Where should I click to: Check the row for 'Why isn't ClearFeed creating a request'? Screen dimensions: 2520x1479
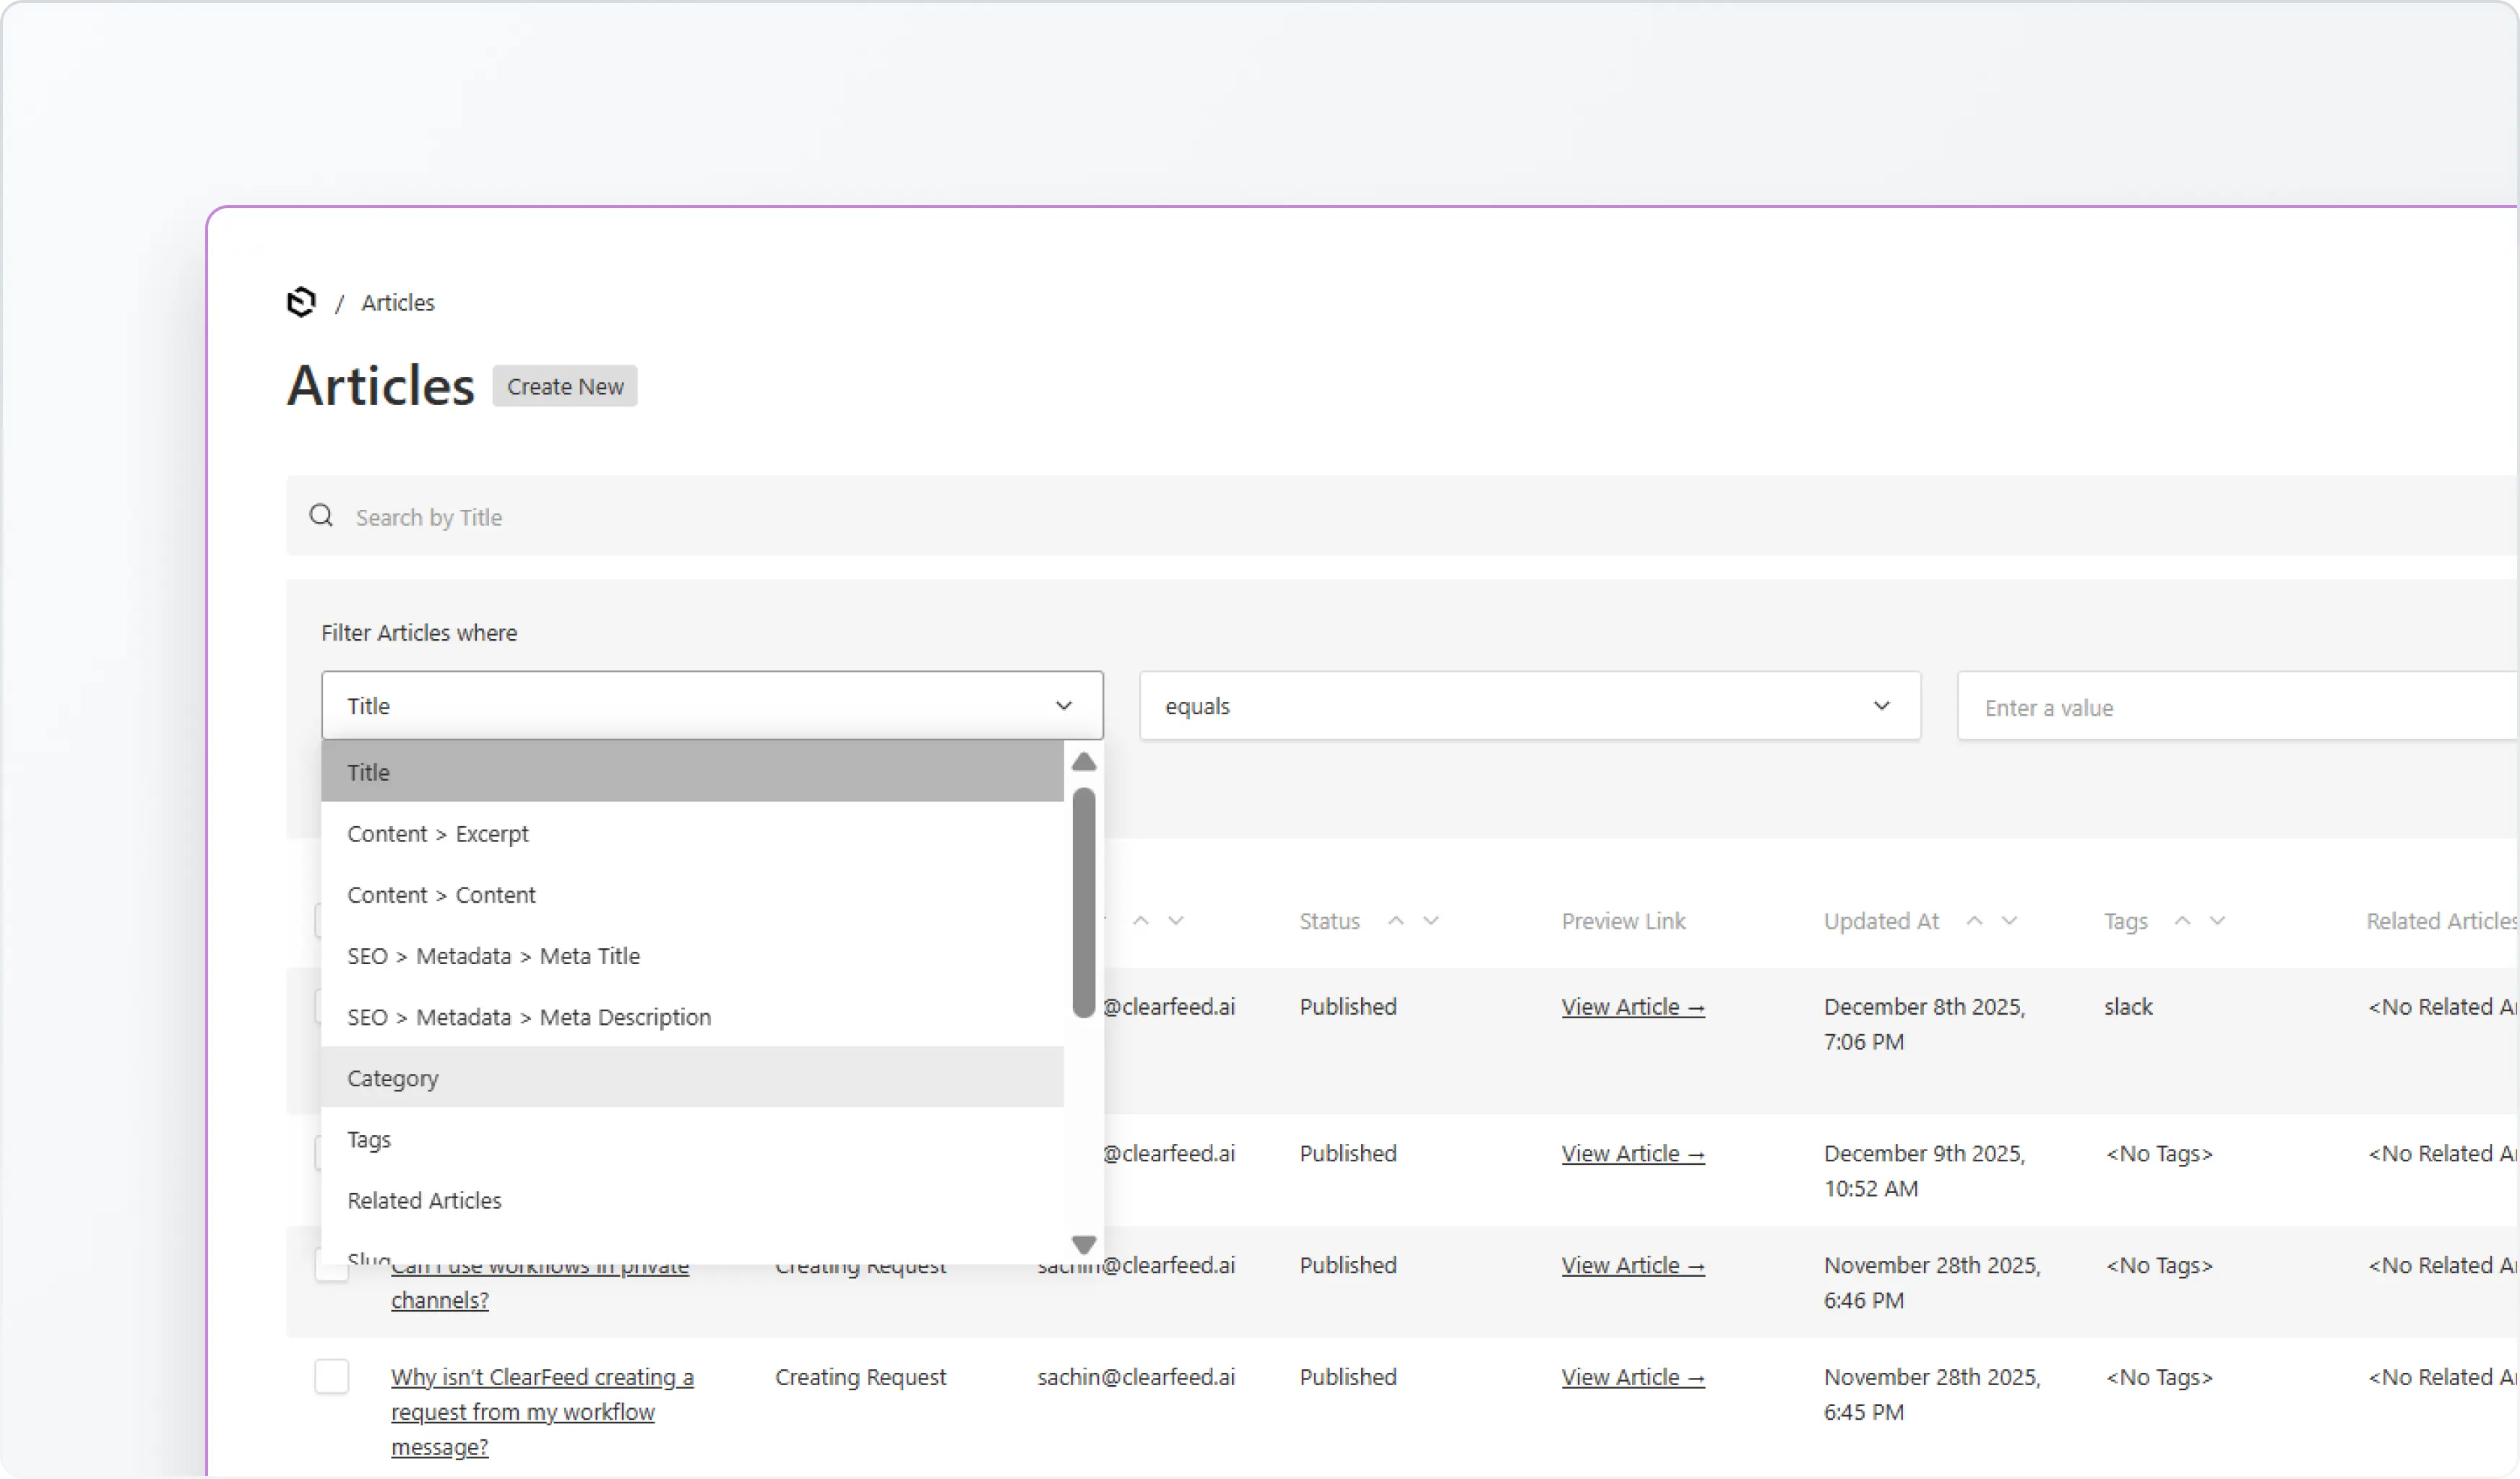(331, 1376)
